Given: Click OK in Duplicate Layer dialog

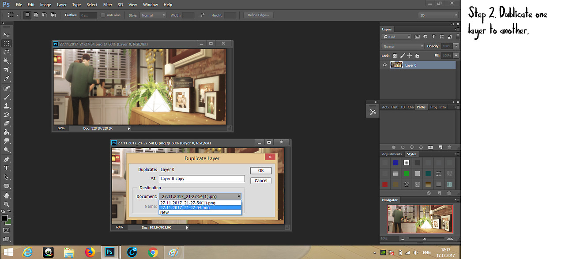Looking at the screenshot, I should (260, 170).
